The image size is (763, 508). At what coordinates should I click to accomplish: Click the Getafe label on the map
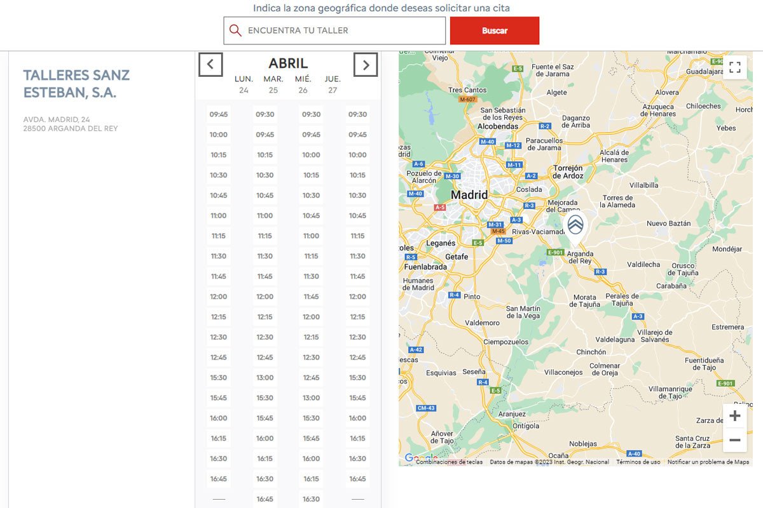457,257
